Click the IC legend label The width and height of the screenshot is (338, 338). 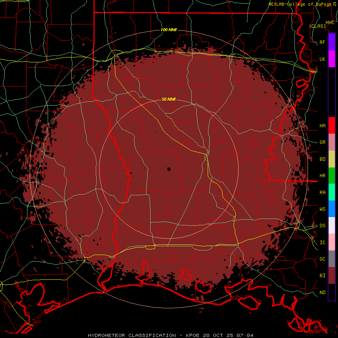(323, 243)
